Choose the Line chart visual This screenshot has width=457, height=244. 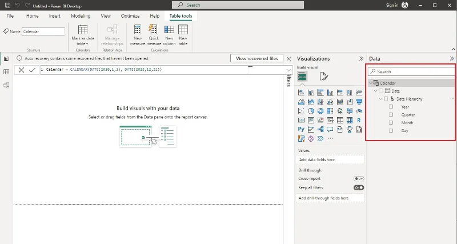[x=359, y=93]
